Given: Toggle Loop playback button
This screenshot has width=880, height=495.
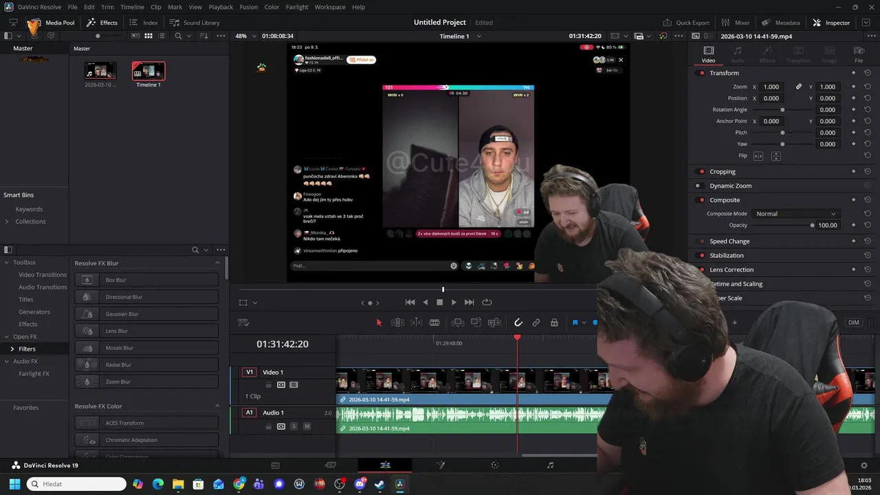Looking at the screenshot, I should (487, 302).
